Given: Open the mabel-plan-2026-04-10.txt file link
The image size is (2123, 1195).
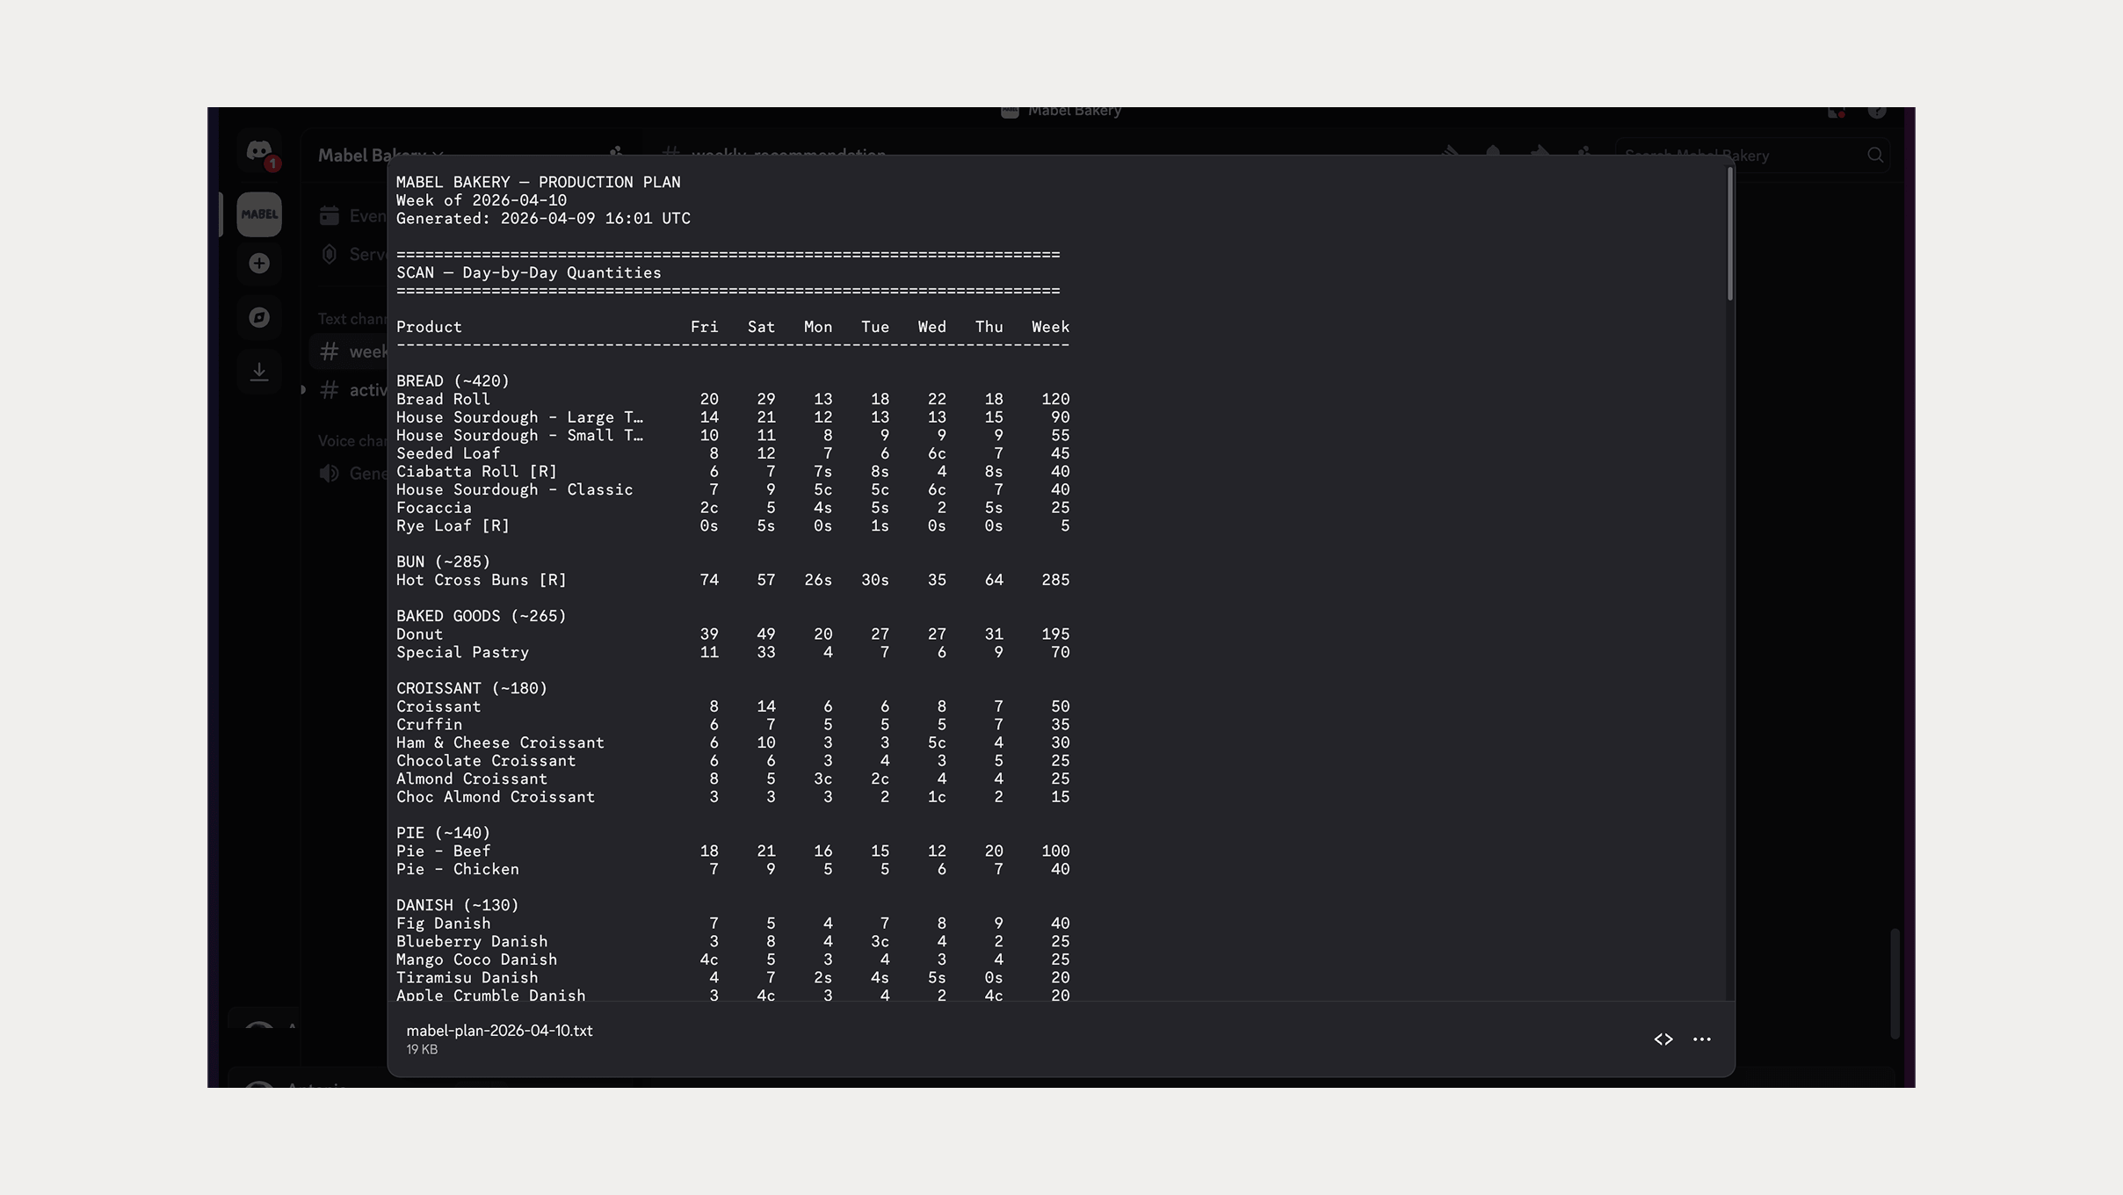Looking at the screenshot, I should coord(499,1030).
